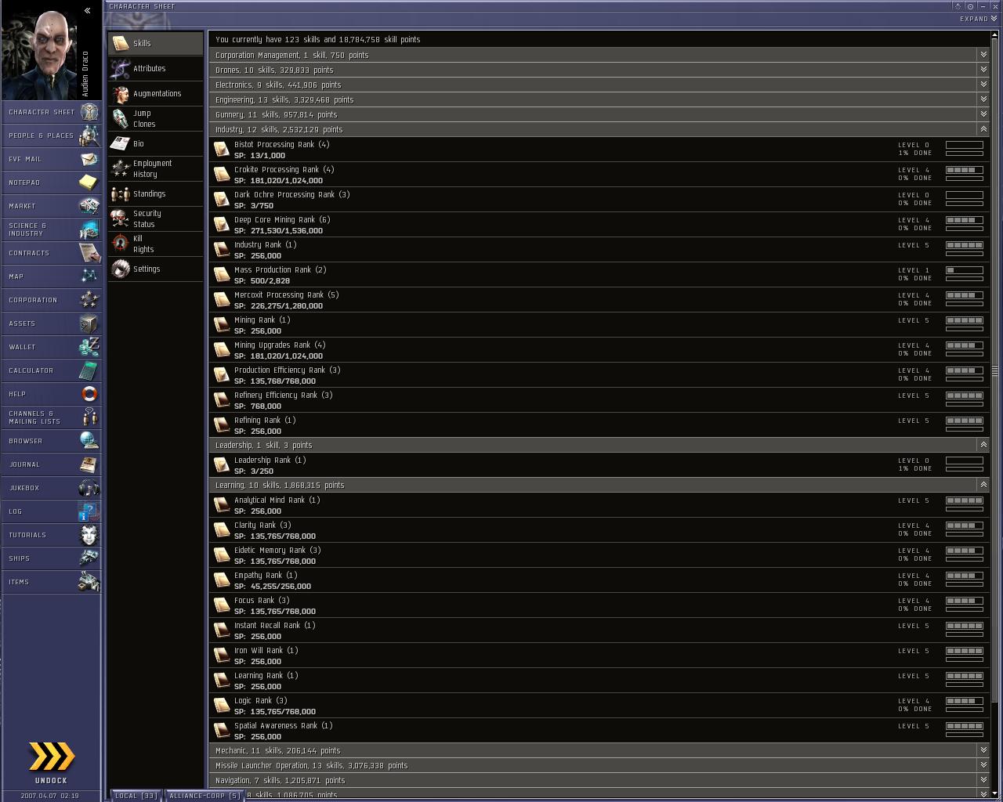Select the Deep Core Mining Rank (6) skill
This screenshot has height=802, width=1003.
pyautogui.click(x=599, y=225)
